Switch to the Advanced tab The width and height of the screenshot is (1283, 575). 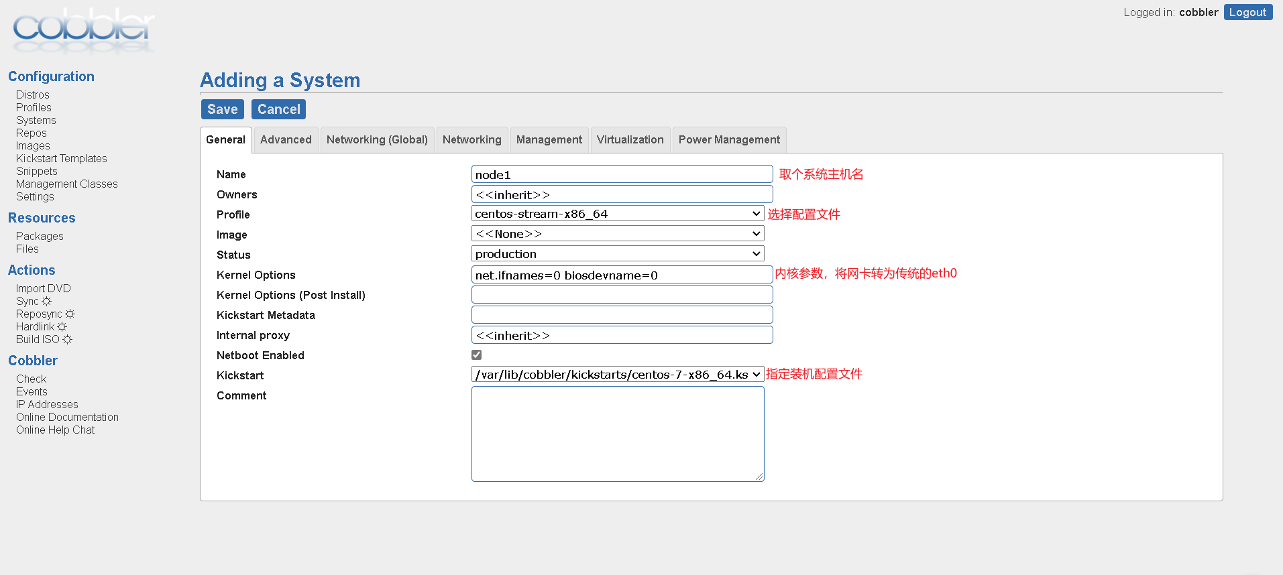pos(286,140)
